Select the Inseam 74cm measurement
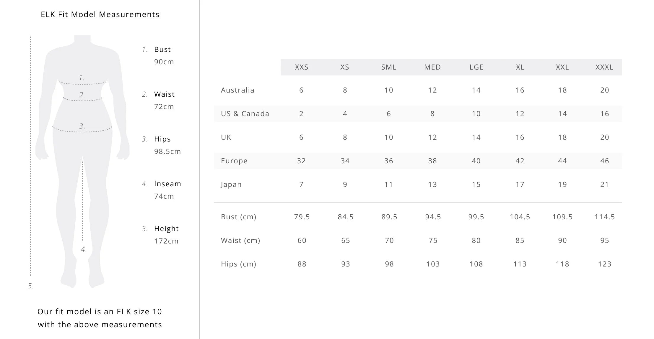This screenshot has width=654, height=339. click(x=167, y=190)
